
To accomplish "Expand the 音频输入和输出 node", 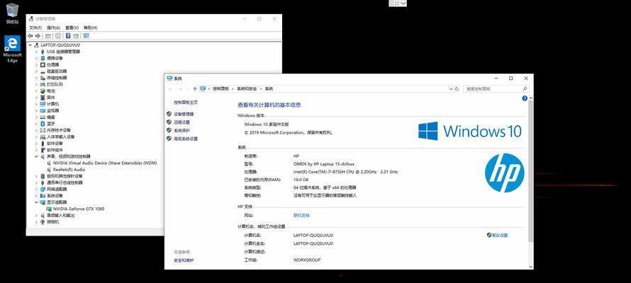I will (36, 215).
